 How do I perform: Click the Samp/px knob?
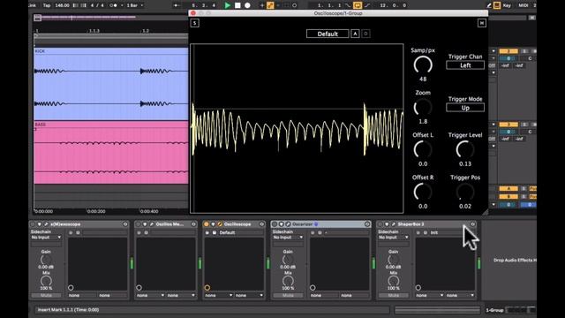point(423,64)
